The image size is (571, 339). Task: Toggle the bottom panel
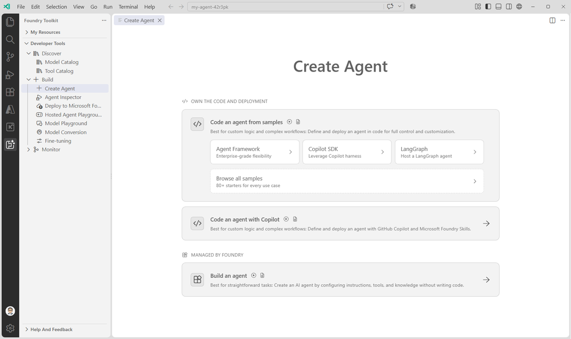[498, 6]
